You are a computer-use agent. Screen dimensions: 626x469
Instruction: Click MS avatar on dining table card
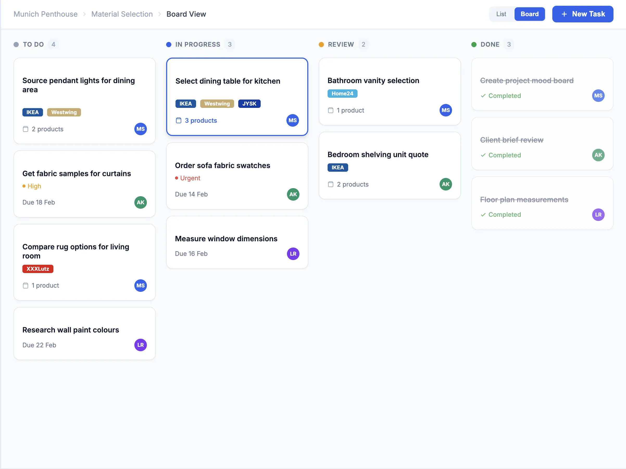tap(292, 120)
